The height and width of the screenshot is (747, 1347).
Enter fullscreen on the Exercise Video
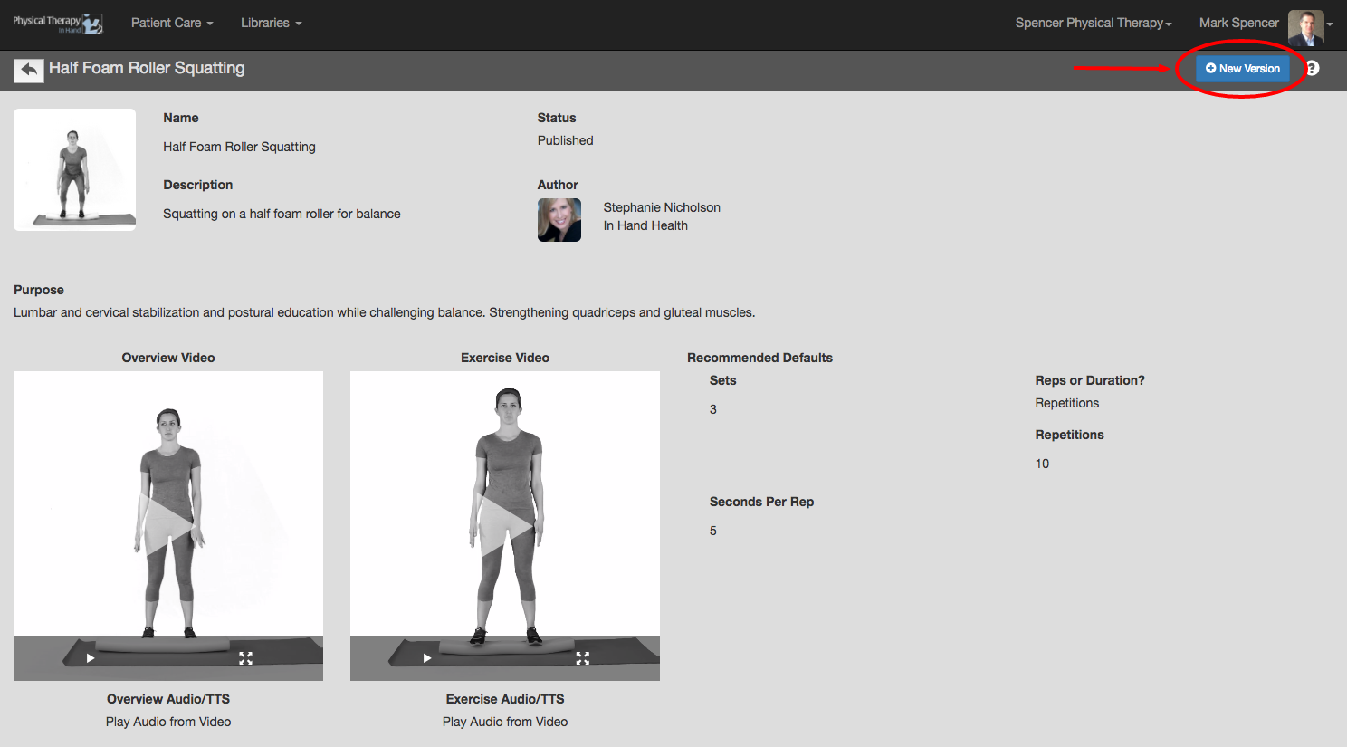pos(582,658)
